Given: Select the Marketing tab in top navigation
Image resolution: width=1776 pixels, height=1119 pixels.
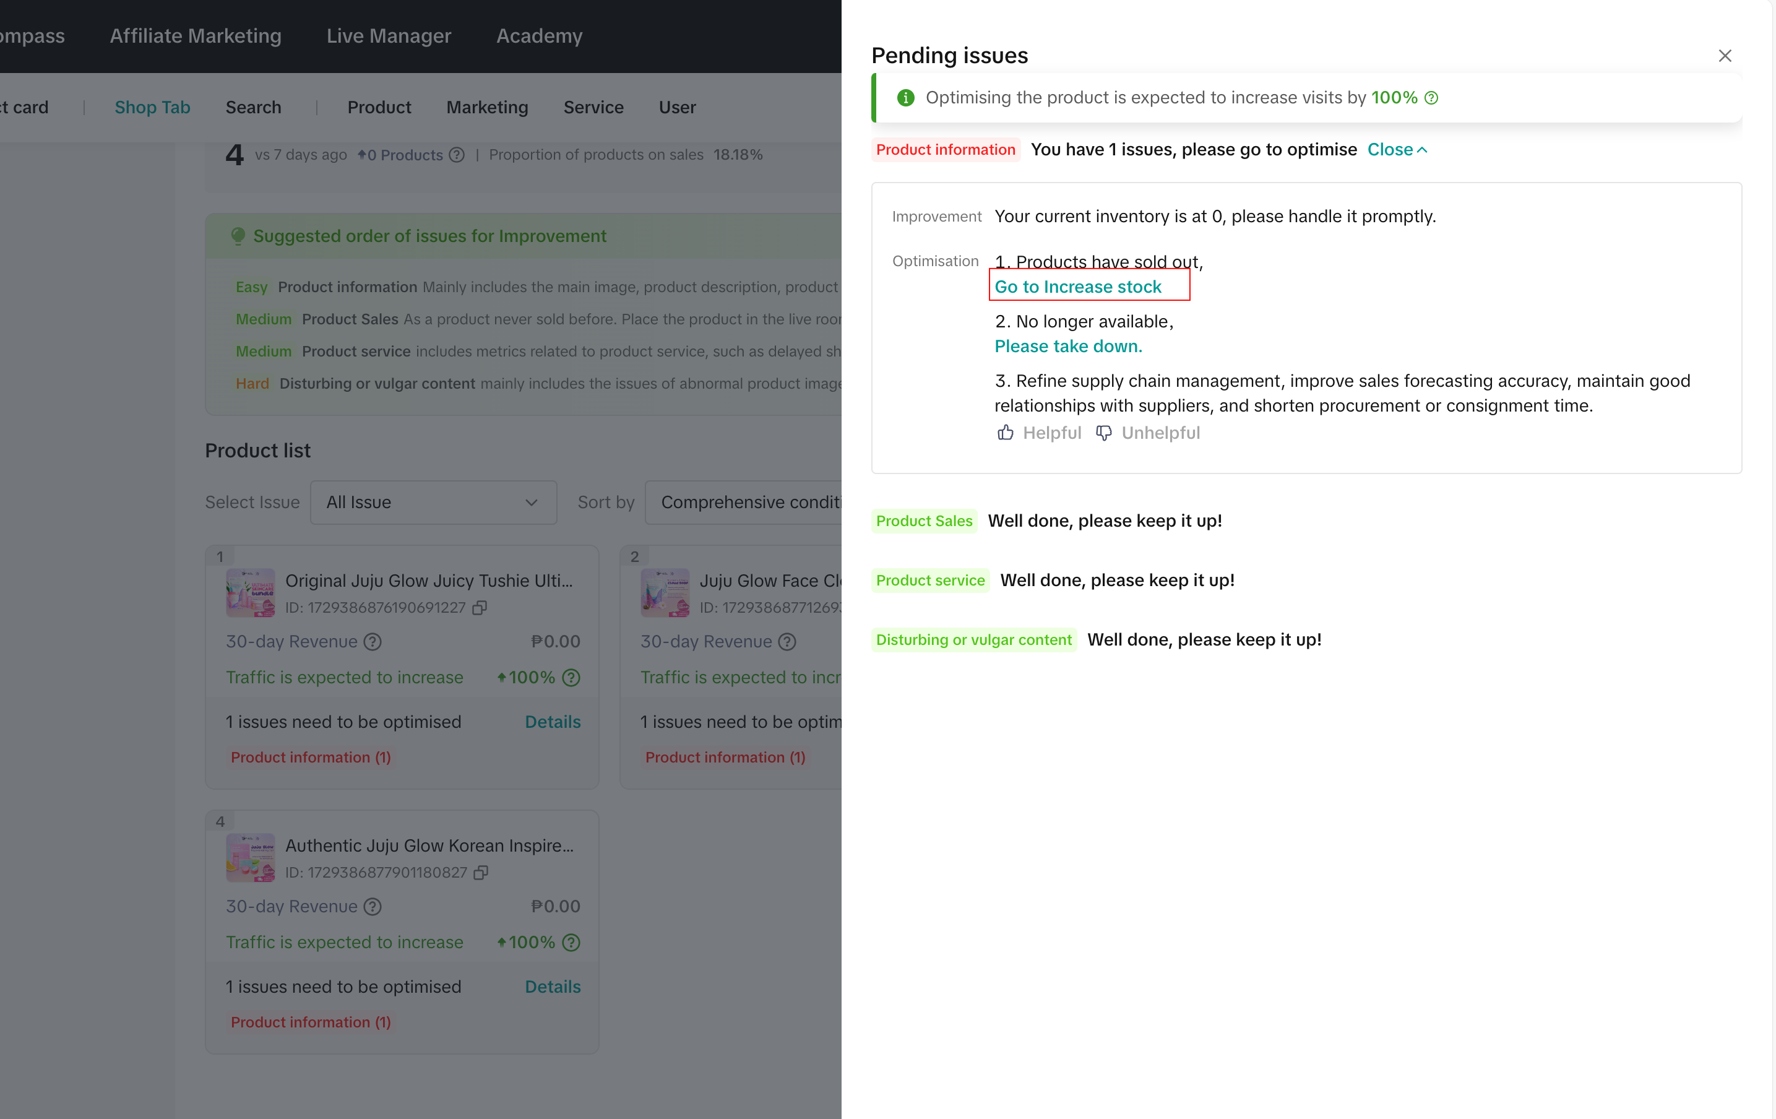Looking at the screenshot, I should coord(487,107).
